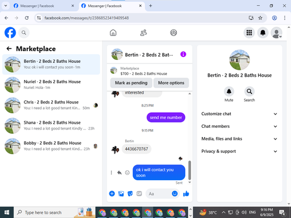Expand Customize chat section
291x218 pixels.
239,114
